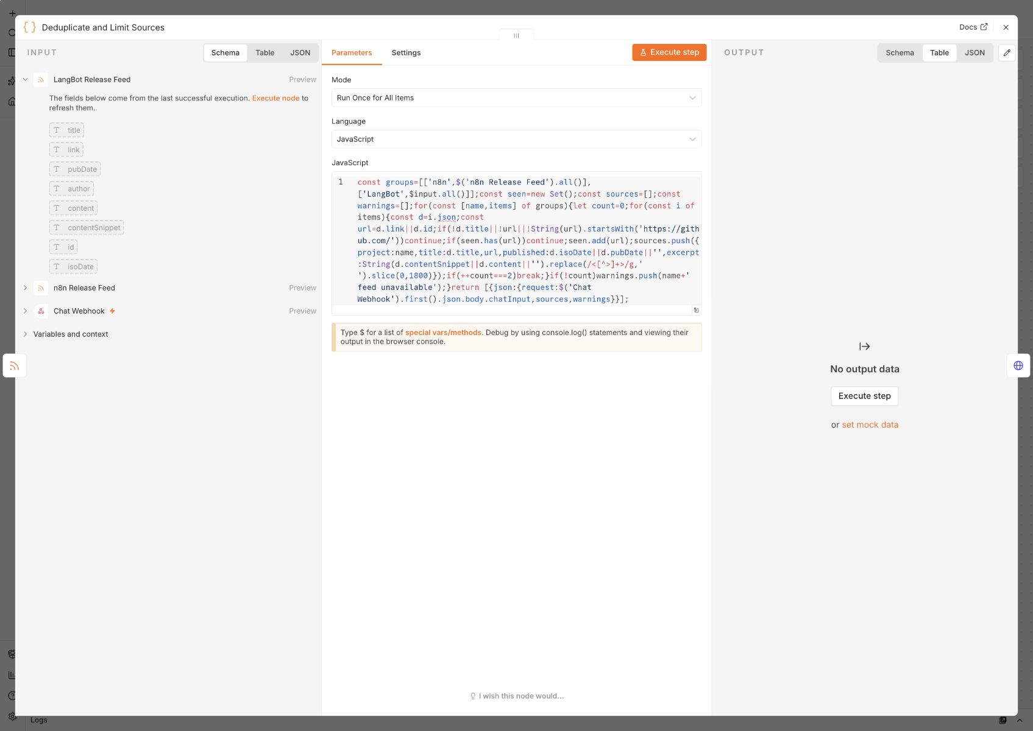Select output Schema view
The width and height of the screenshot is (1033, 731).
tap(900, 53)
